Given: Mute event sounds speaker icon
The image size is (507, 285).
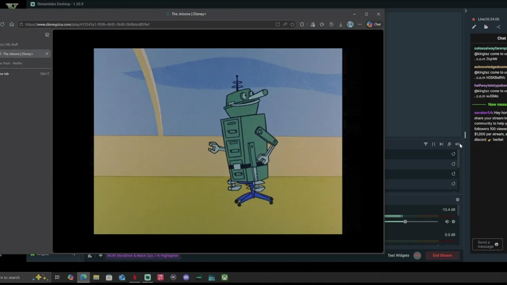Looking at the screenshot, I should [x=457, y=144].
